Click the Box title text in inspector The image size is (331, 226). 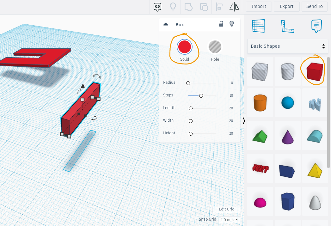(x=180, y=25)
